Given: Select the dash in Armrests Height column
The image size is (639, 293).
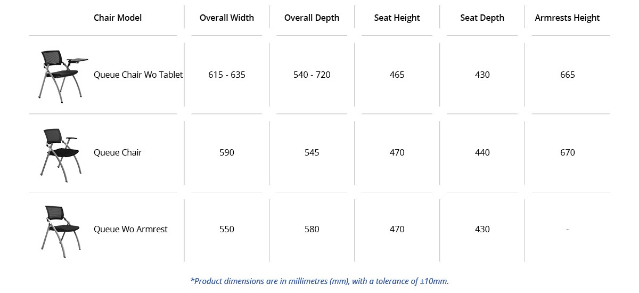Looking at the screenshot, I should tap(568, 229).
